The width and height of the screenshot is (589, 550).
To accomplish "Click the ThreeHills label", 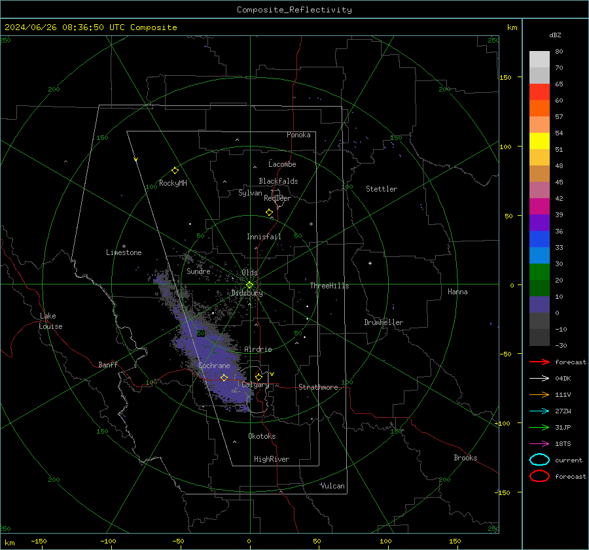I will (329, 286).
